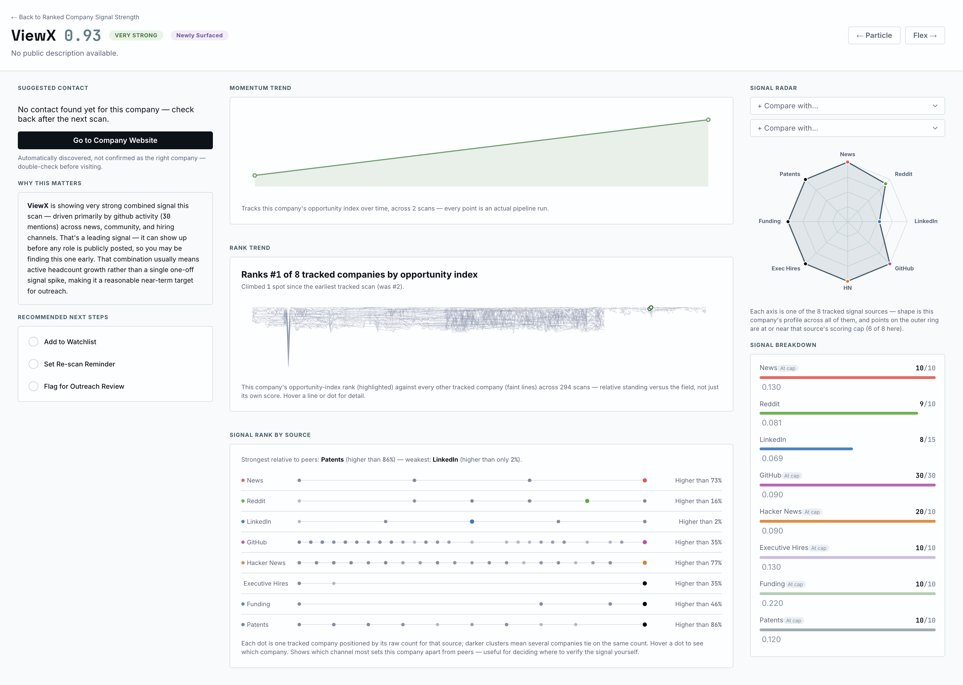Click the 30/30 GitHub score value
The height and width of the screenshot is (685, 963).
[x=925, y=475]
